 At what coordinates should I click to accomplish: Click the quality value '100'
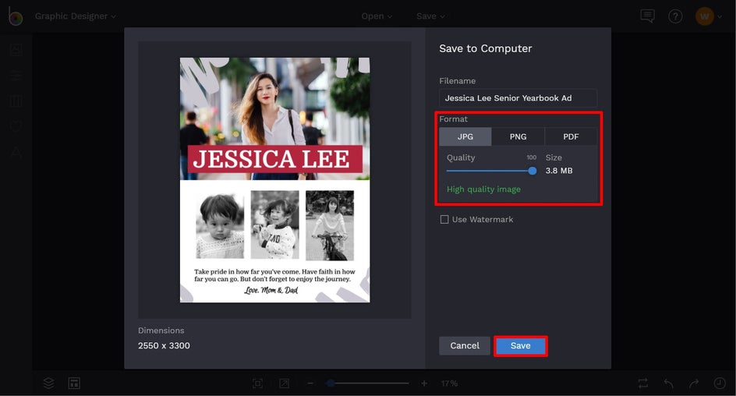click(x=532, y=157)
